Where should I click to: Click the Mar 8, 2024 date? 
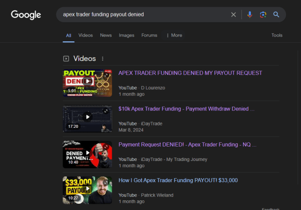pos(131,130)
